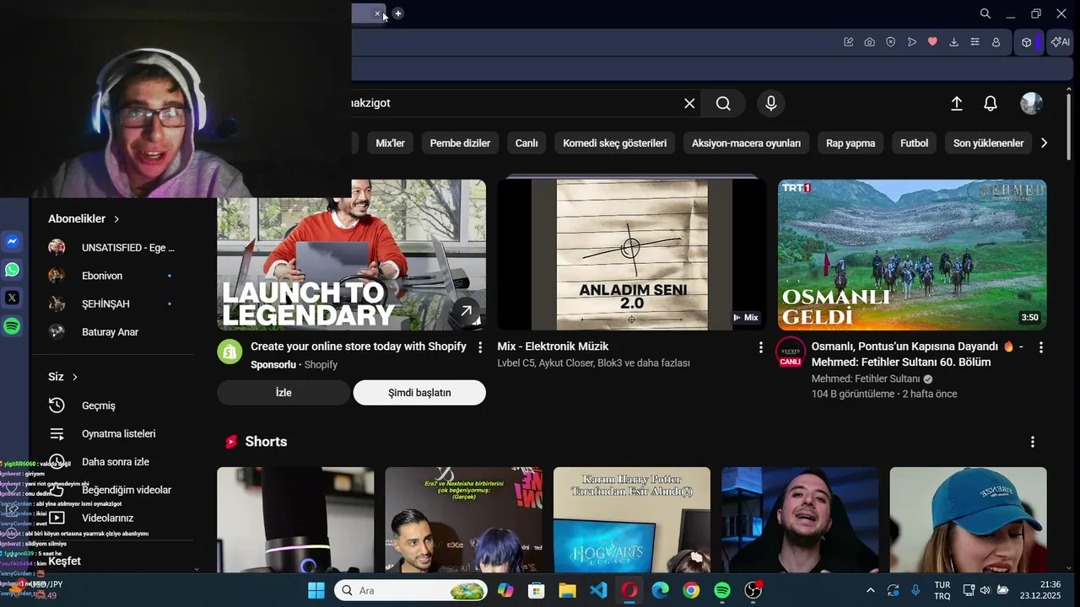1080x607 pixels.
Task: Open YouTube notifications bell
Action: pos(991,103)
